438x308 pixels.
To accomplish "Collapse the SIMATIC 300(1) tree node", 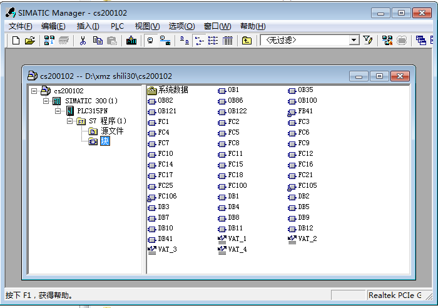I will (46, 101).
